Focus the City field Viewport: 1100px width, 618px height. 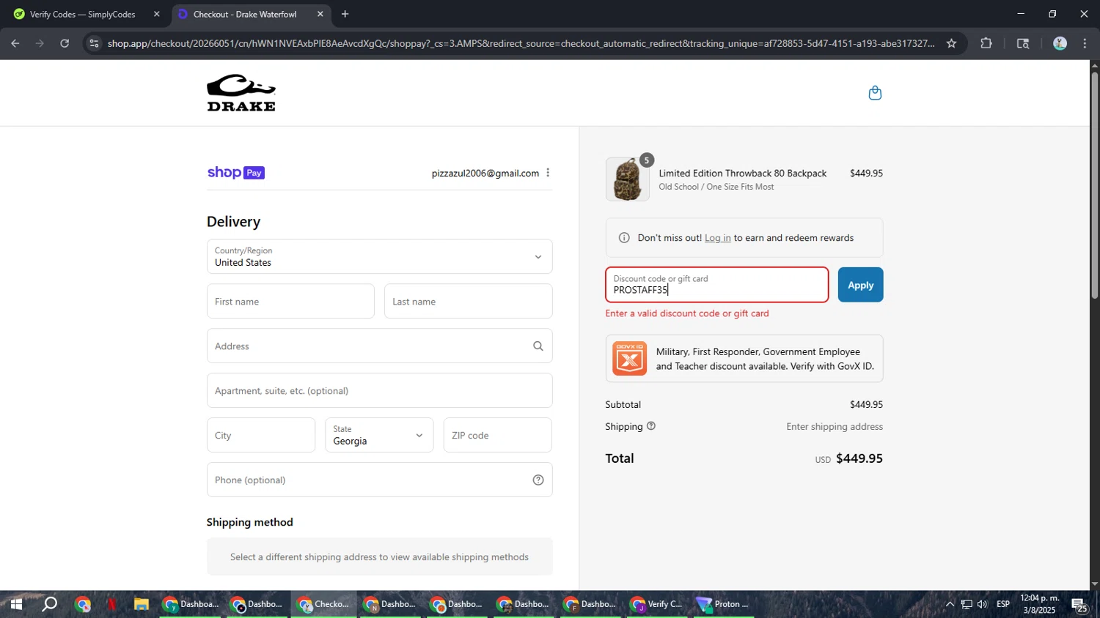pos(261,435)
